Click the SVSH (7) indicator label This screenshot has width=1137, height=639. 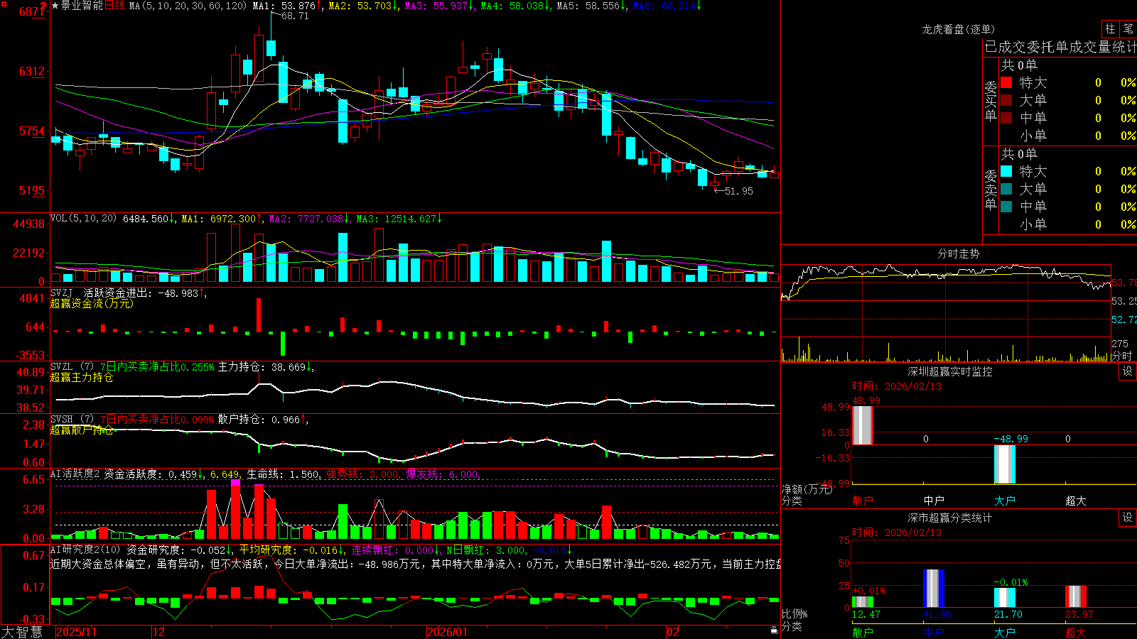(72, 420)
